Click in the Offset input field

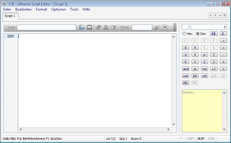point(142,27)
